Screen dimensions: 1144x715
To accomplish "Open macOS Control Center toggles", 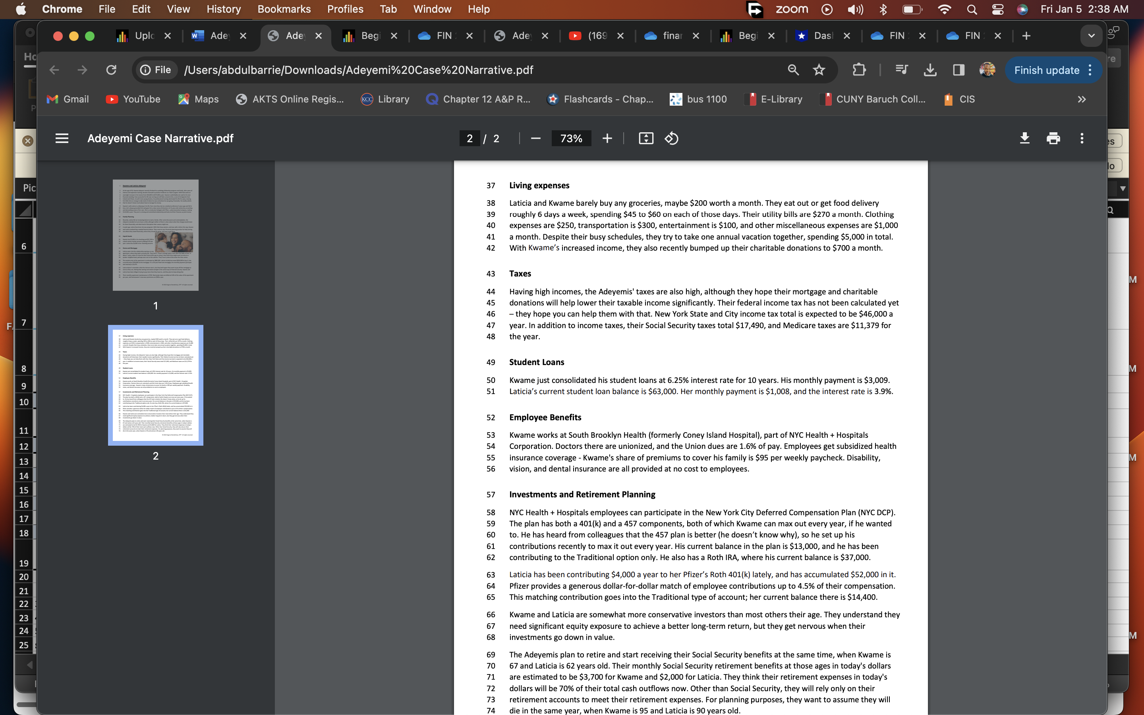I will point(997,10).
